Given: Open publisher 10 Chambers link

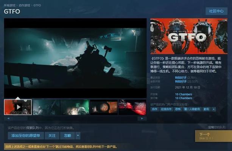Looking at the screenshot, I should pos(184,98).
